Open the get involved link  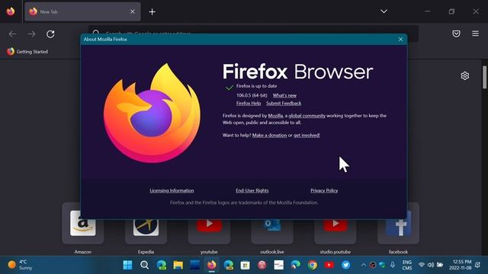(x=307, y=135)
